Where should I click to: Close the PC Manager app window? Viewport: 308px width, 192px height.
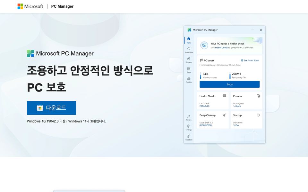[261, 30]
